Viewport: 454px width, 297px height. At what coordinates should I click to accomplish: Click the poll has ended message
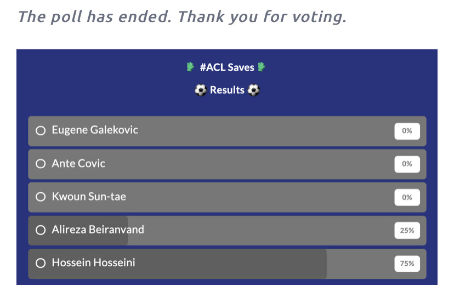click(x=181, y=17)
